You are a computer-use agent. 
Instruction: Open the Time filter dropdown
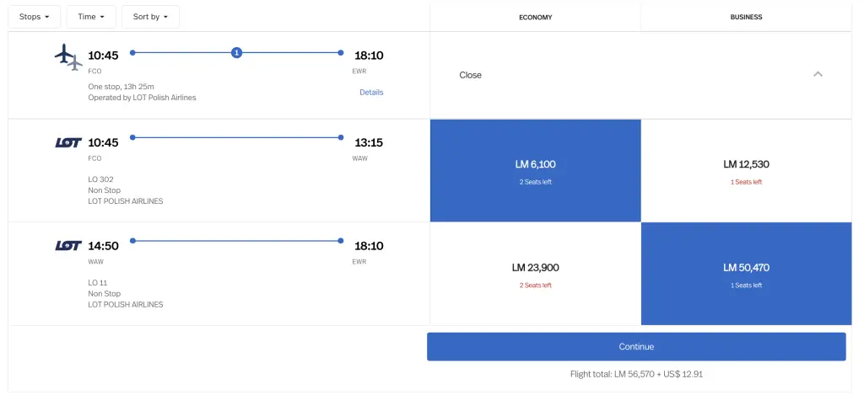pos(91,17)
